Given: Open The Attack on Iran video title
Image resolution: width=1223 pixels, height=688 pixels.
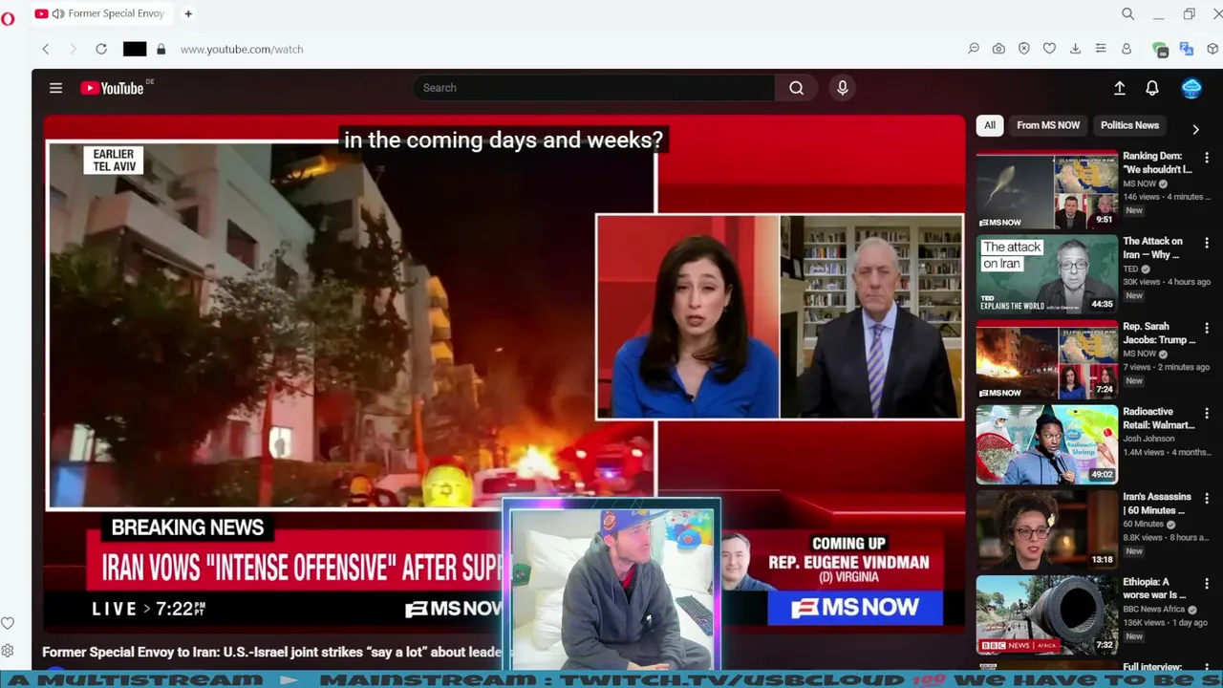Looking at the screenshot, I should tap(1152, 248).
